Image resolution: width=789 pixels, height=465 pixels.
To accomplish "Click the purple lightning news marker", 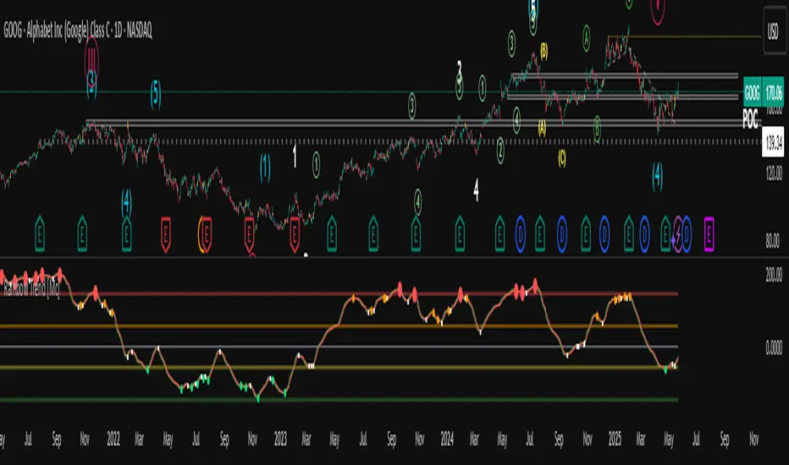I will pos(677,233).
